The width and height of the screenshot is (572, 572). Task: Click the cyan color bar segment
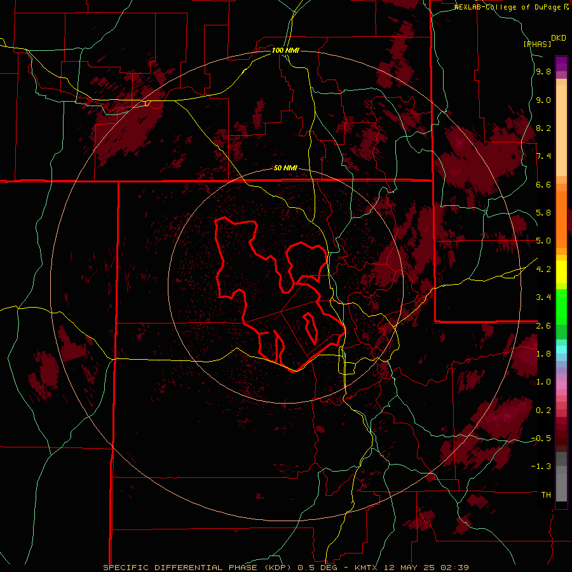coord(561,349)
